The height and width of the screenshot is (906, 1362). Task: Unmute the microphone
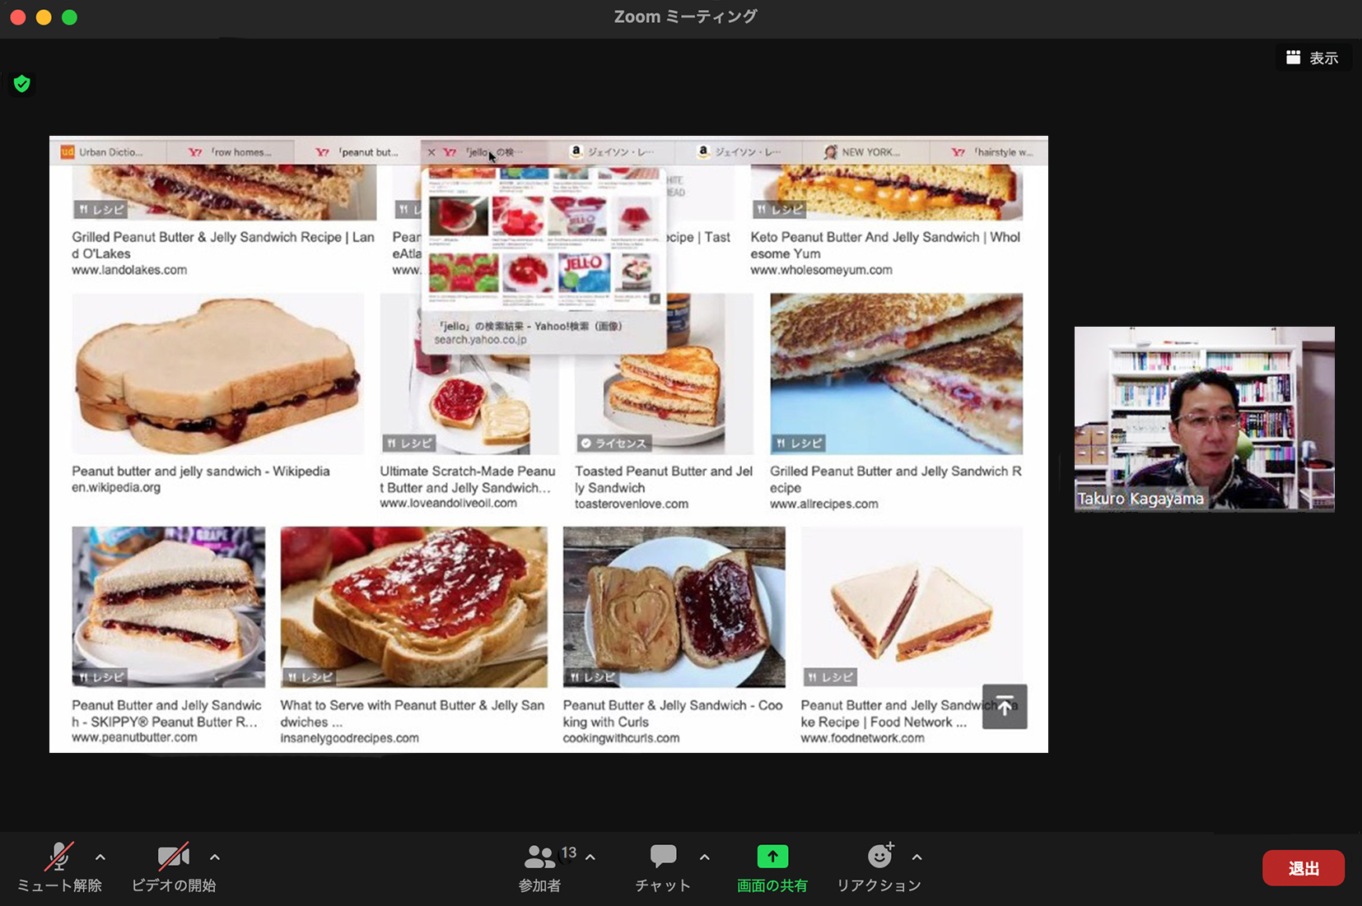point(58,857)
